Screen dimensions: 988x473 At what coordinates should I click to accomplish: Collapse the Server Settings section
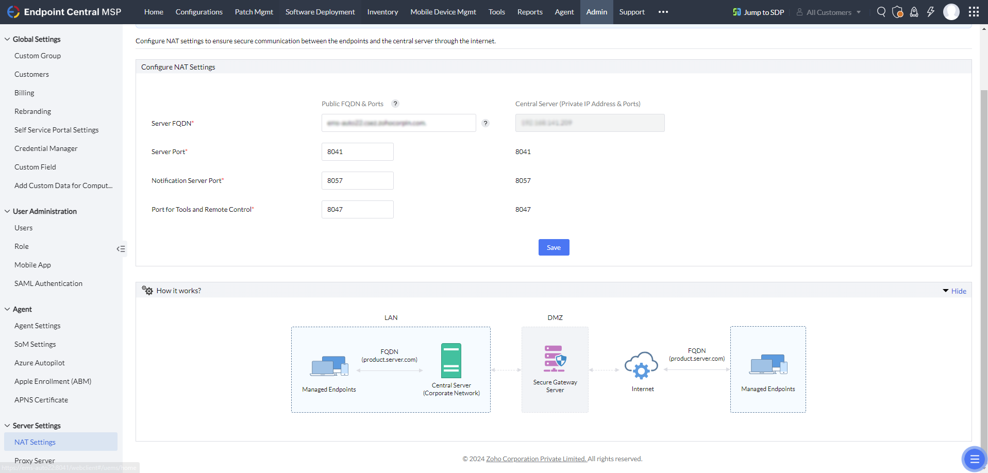(x=7, y=426)
